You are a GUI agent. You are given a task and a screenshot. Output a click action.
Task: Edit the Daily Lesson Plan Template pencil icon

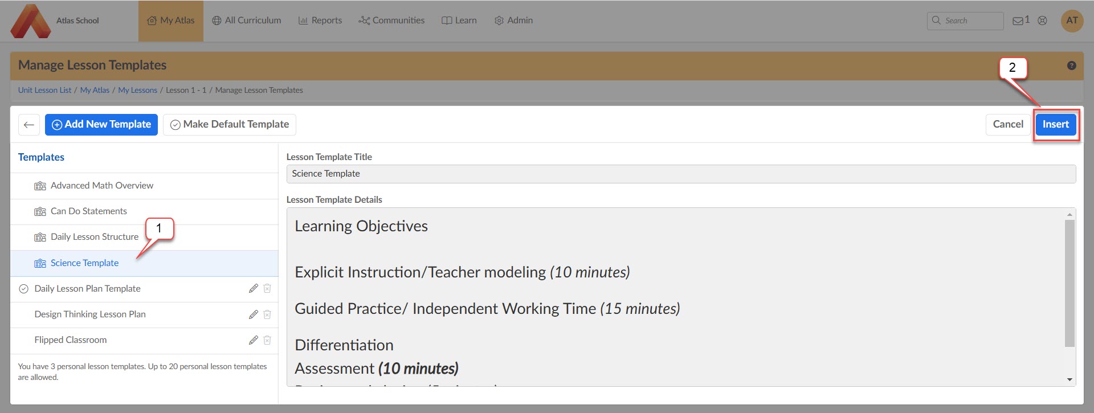(x=254, y=289)
